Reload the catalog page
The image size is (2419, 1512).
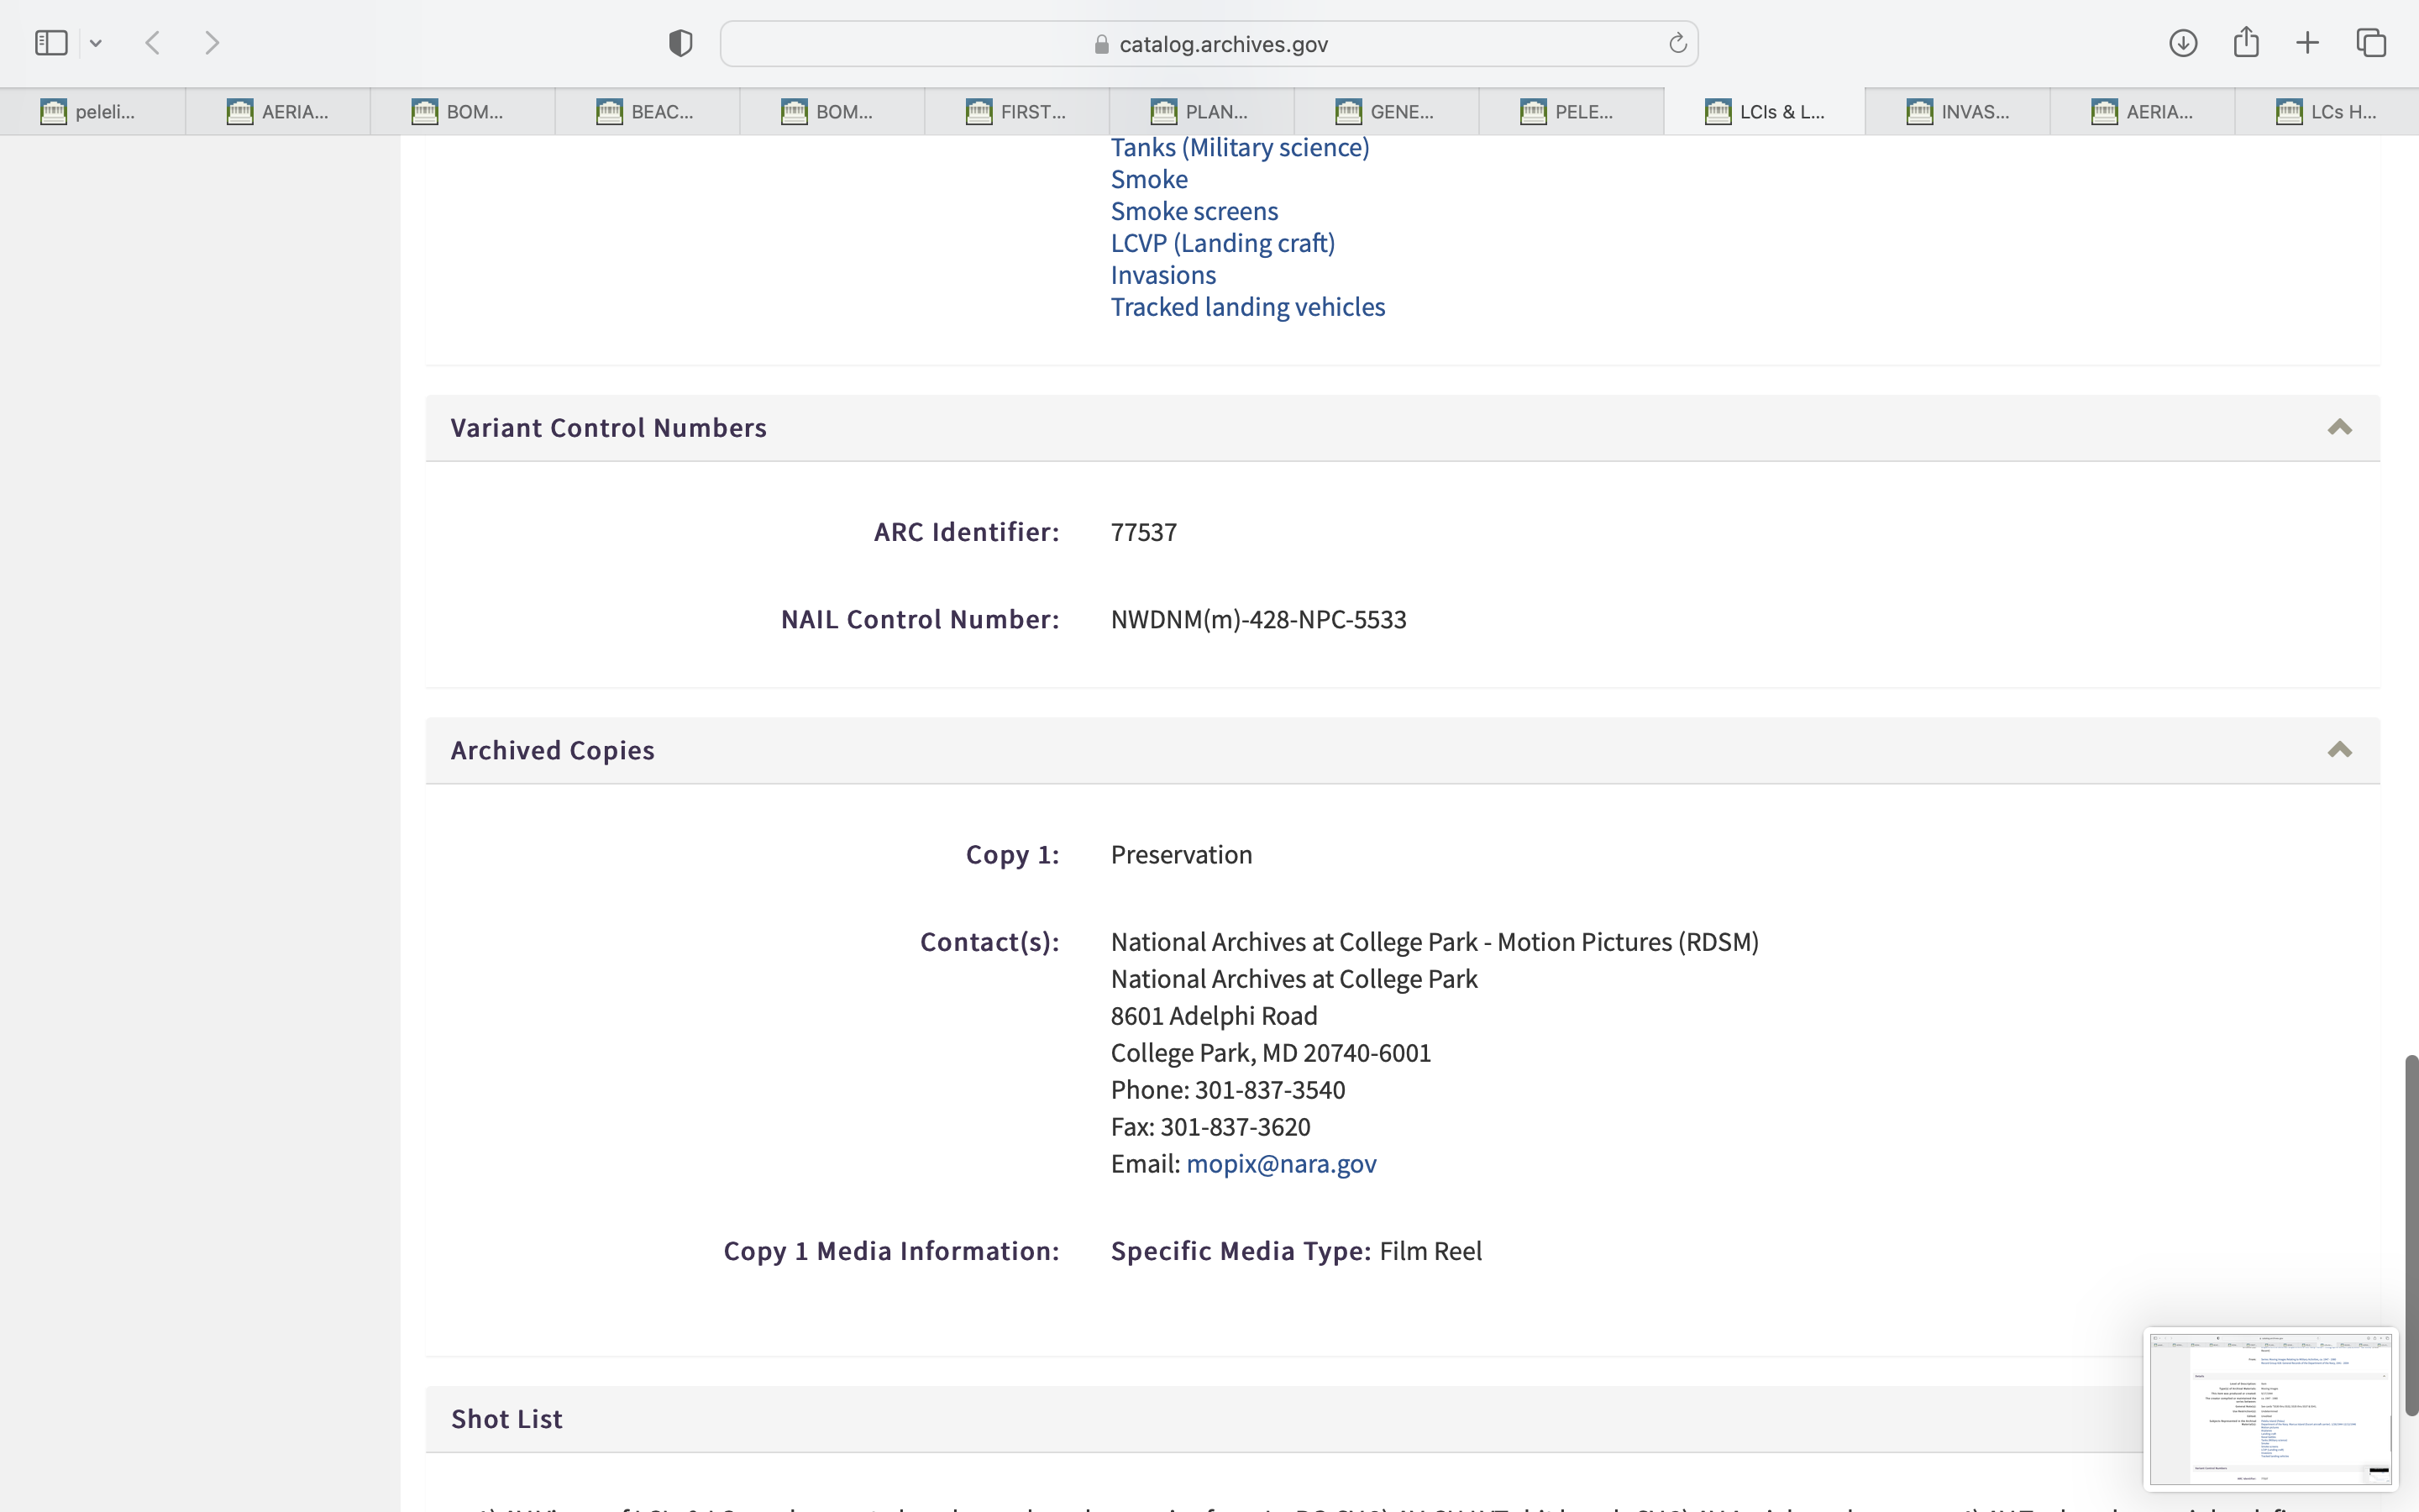click(1677, 43)
